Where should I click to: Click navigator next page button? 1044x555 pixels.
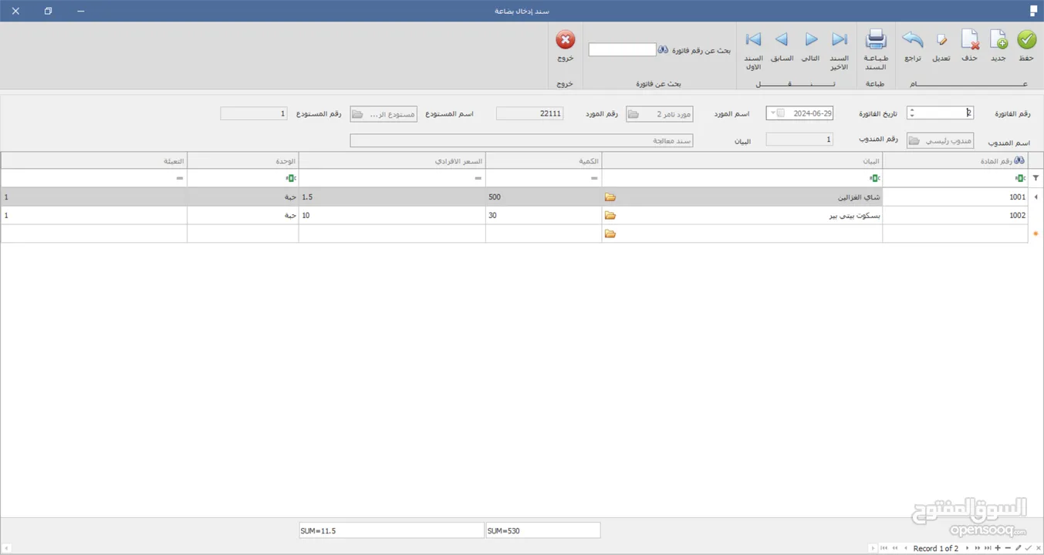(x=978, y=548)
